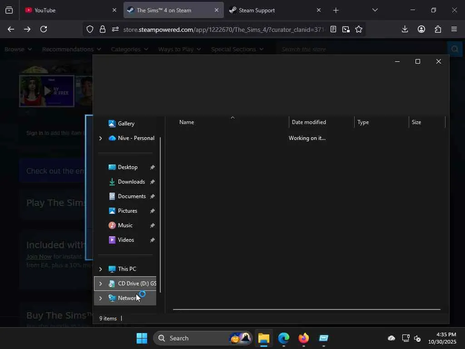This screenshot has width=465, height=349.
Task: Open Microsoft Edge from the taskbar
Action: [x=283, y=338]
